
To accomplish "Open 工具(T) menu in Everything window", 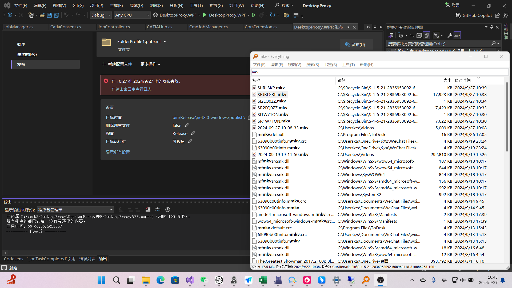I will tap(348, 65).
